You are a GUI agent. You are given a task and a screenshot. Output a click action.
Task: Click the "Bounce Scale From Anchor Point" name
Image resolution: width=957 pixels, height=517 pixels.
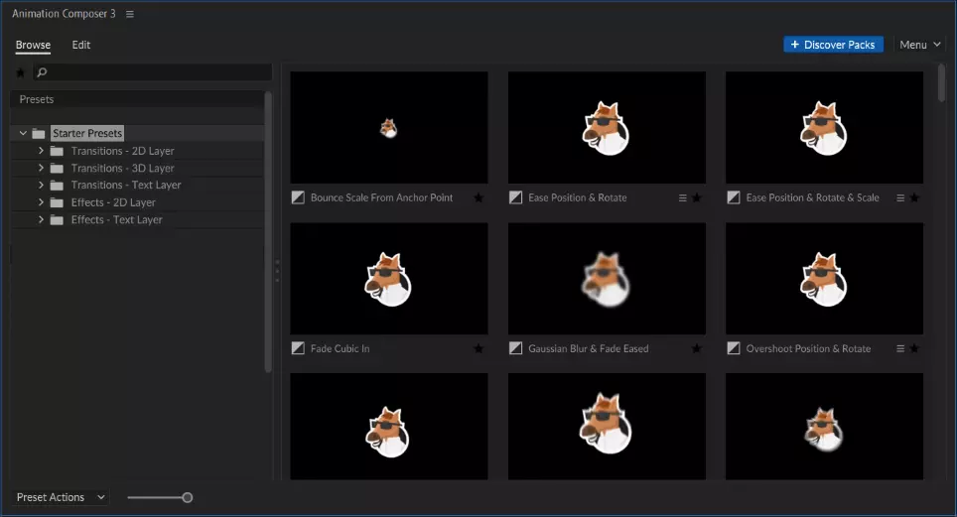pyautogui.click(x=381, y=197)
